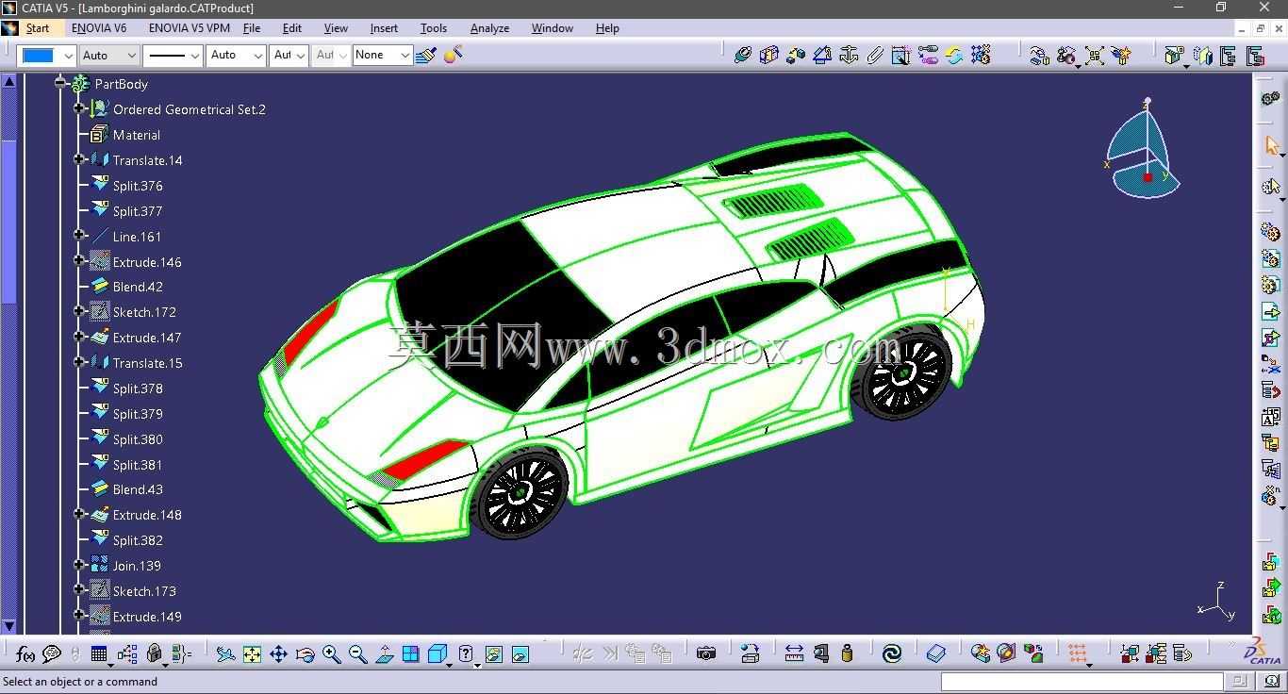Open the Catalog Browser book icon
The height and width of the screenshot is (694, 1288).
[x=935, y=653]
